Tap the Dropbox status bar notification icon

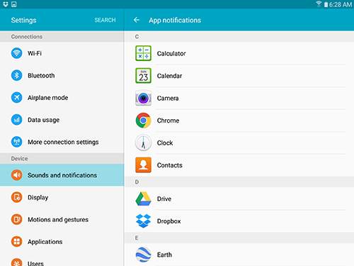(6, 4)
